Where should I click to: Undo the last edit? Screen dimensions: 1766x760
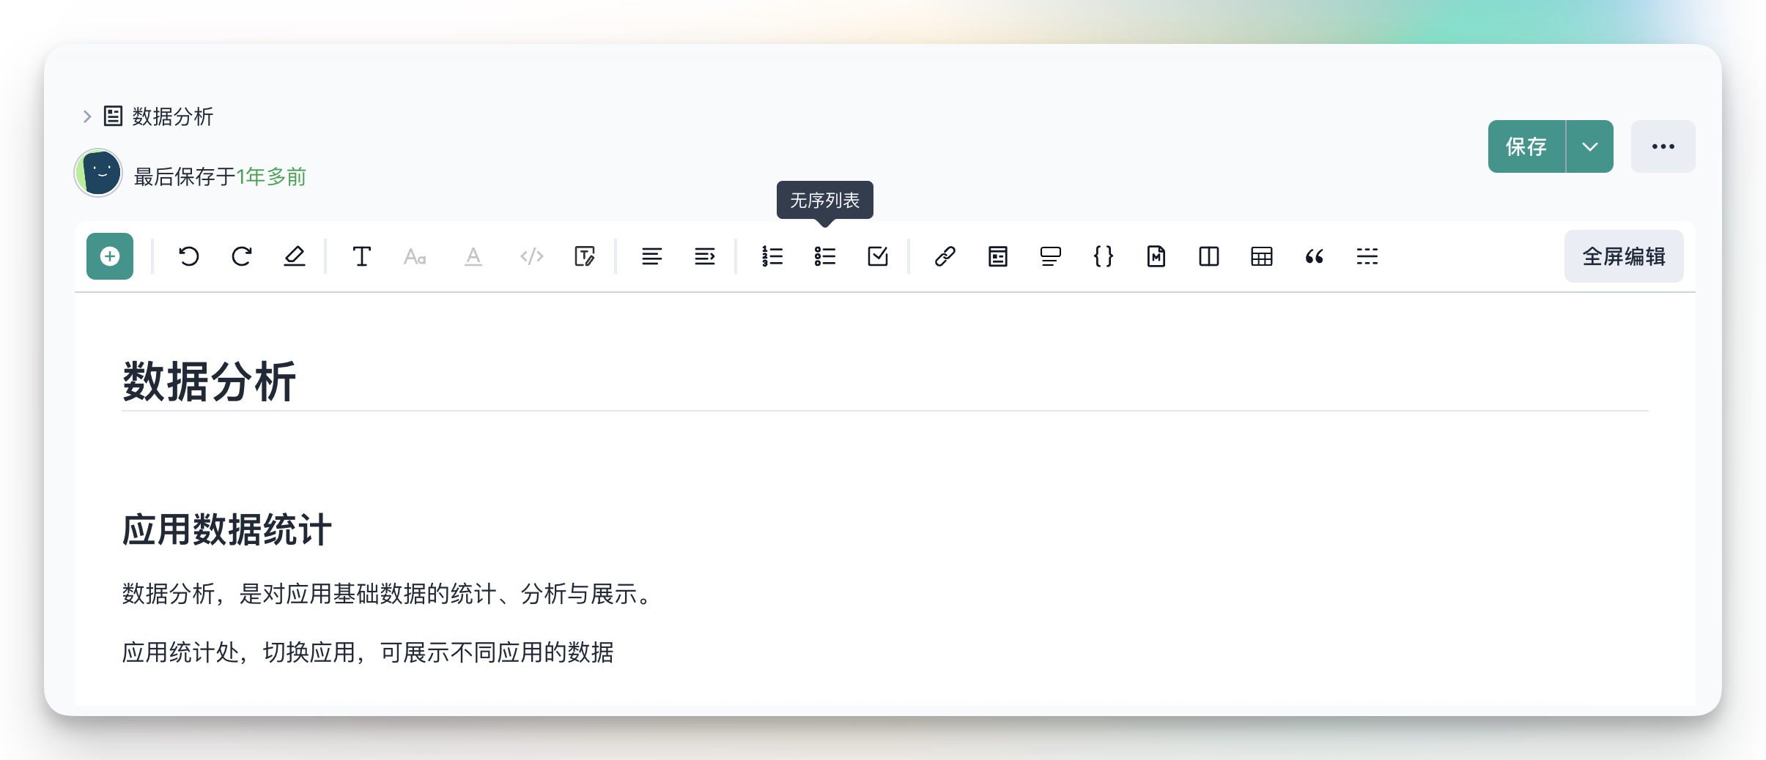click(189, 256)
